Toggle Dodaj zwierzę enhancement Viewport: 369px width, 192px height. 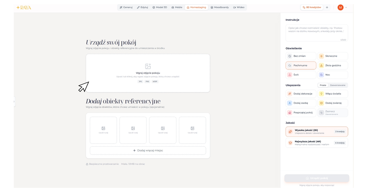coord(333,103)
